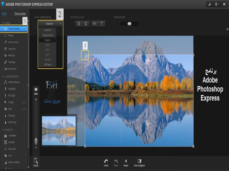The width and height of the screenshot is (229, 171).
Task: Click the navigator preview thumbnail
Action: click(x=59, y=131)
